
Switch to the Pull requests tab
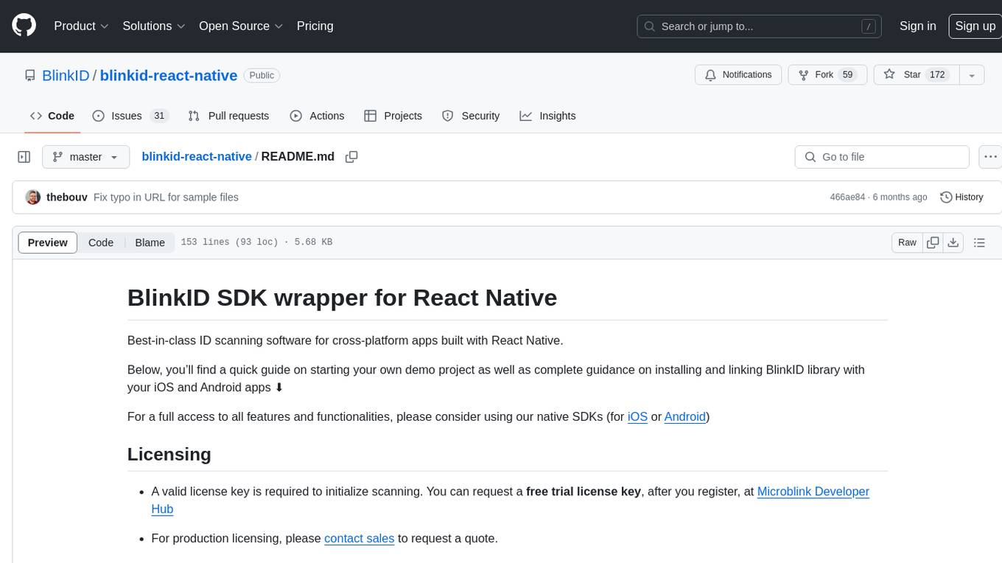(228, 116)
